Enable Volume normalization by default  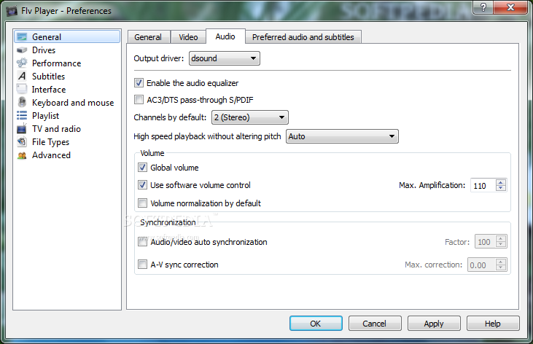[x=142, y=203]
